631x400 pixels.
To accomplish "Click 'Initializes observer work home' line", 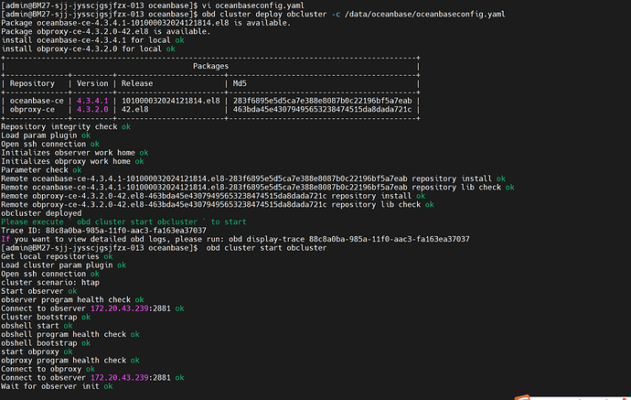I will coord(74,153).
